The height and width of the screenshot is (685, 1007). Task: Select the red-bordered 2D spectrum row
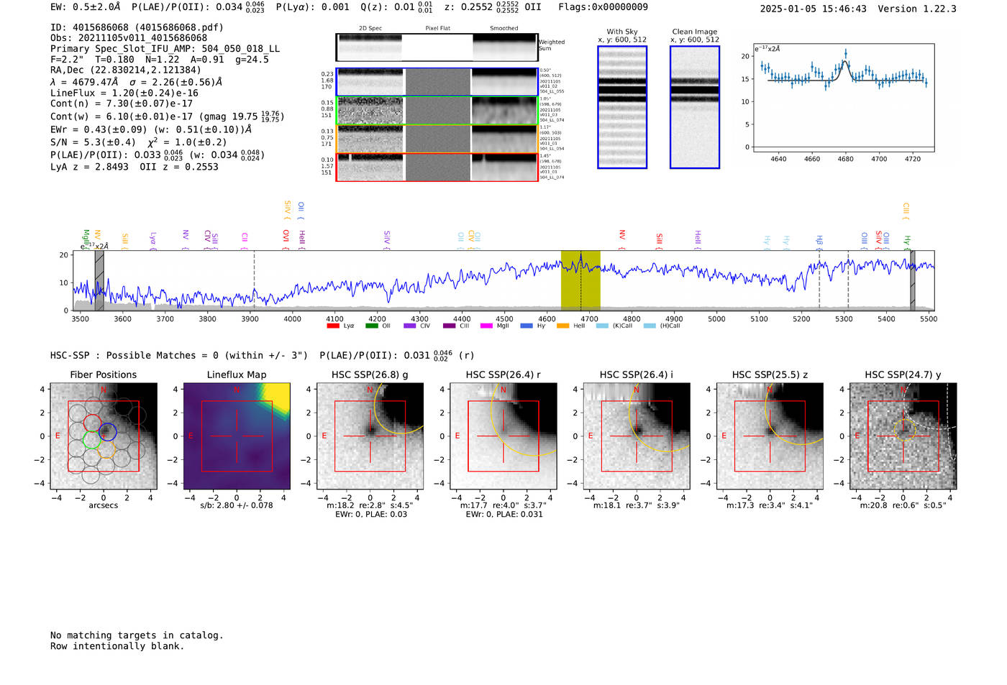(437, 167)
